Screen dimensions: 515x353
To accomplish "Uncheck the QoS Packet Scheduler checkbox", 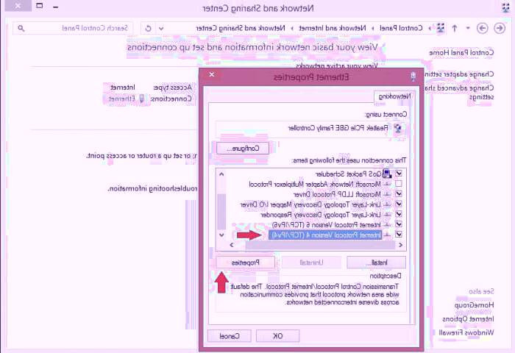I will tap(398, 173).
